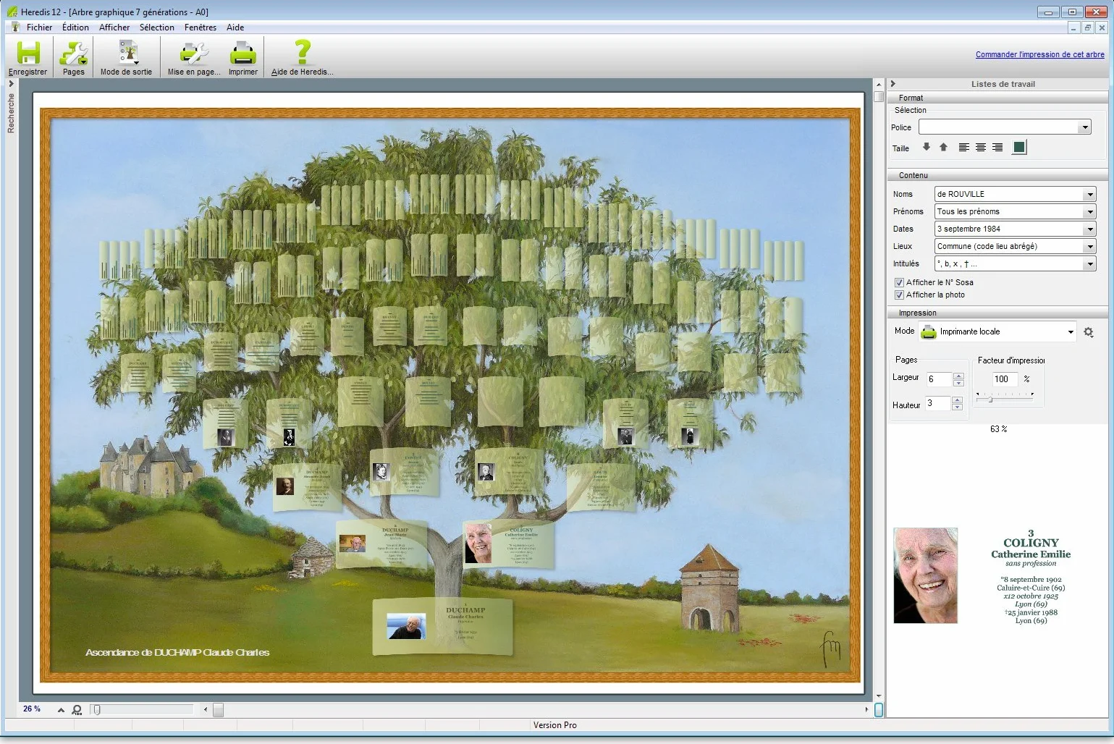Open the Police font dropdown
The image size is (1114, 744).
click(x=1084, y=127)
